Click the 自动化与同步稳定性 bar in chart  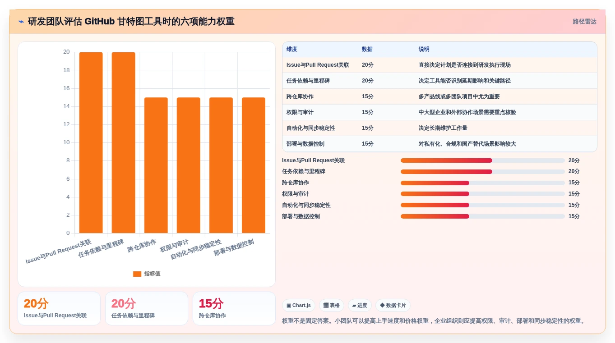tap(221, 165)
